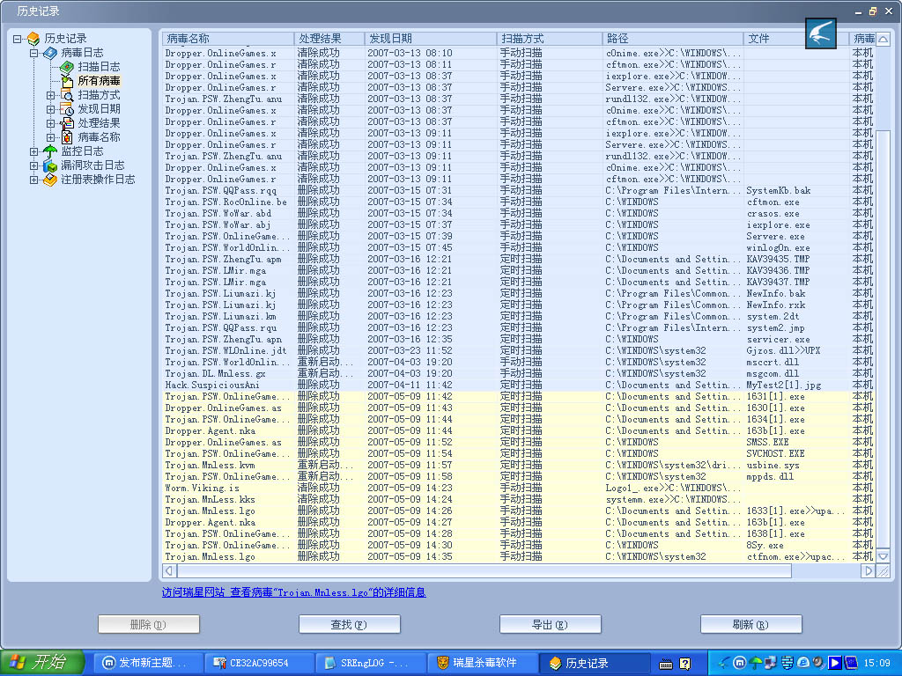This screenshot has height=676, width=902.
Task: Click the magnifier icon beside 扫描方式
Action: [67, 95]
